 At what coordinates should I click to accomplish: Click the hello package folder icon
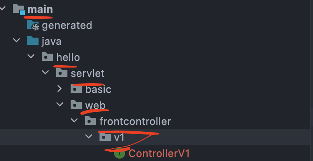tap(47, 57)
